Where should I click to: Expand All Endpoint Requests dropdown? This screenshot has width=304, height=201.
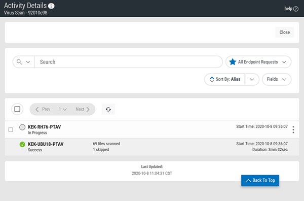(258, 62)
